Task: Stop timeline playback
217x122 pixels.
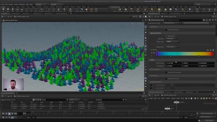Action: [x=9, y=114]
